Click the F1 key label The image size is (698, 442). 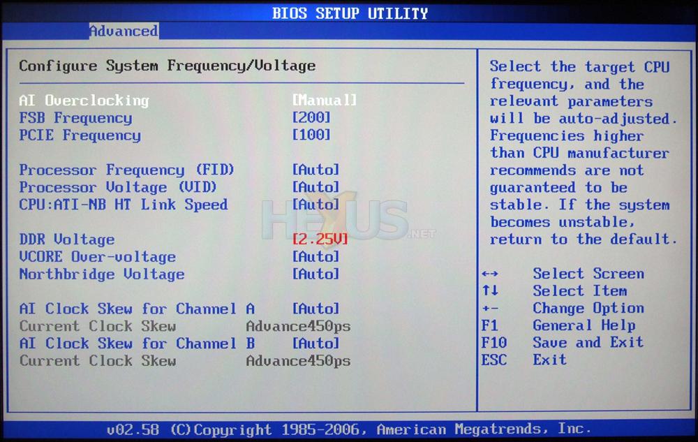[490, 325]
